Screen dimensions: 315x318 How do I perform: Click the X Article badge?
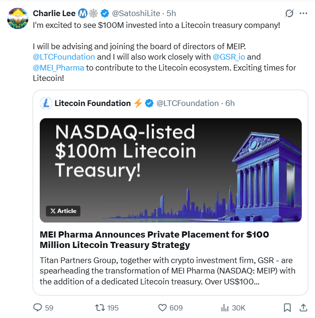(63, 211)
